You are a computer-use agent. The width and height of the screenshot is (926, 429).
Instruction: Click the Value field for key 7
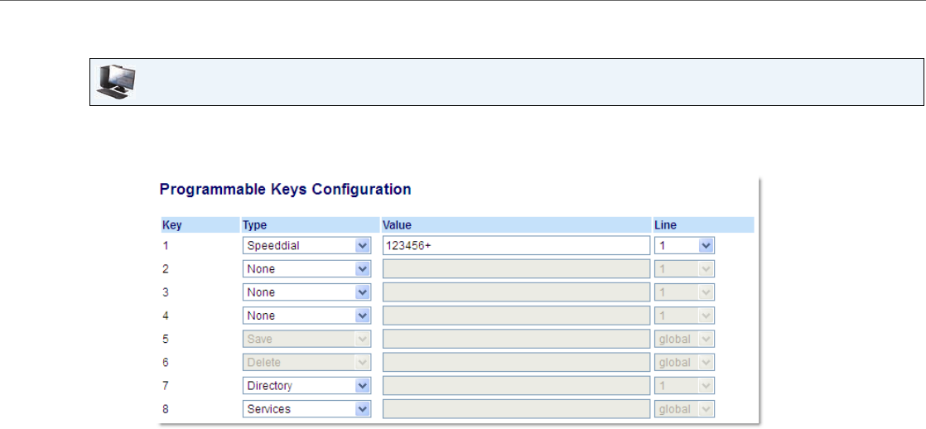coord(515,386)
